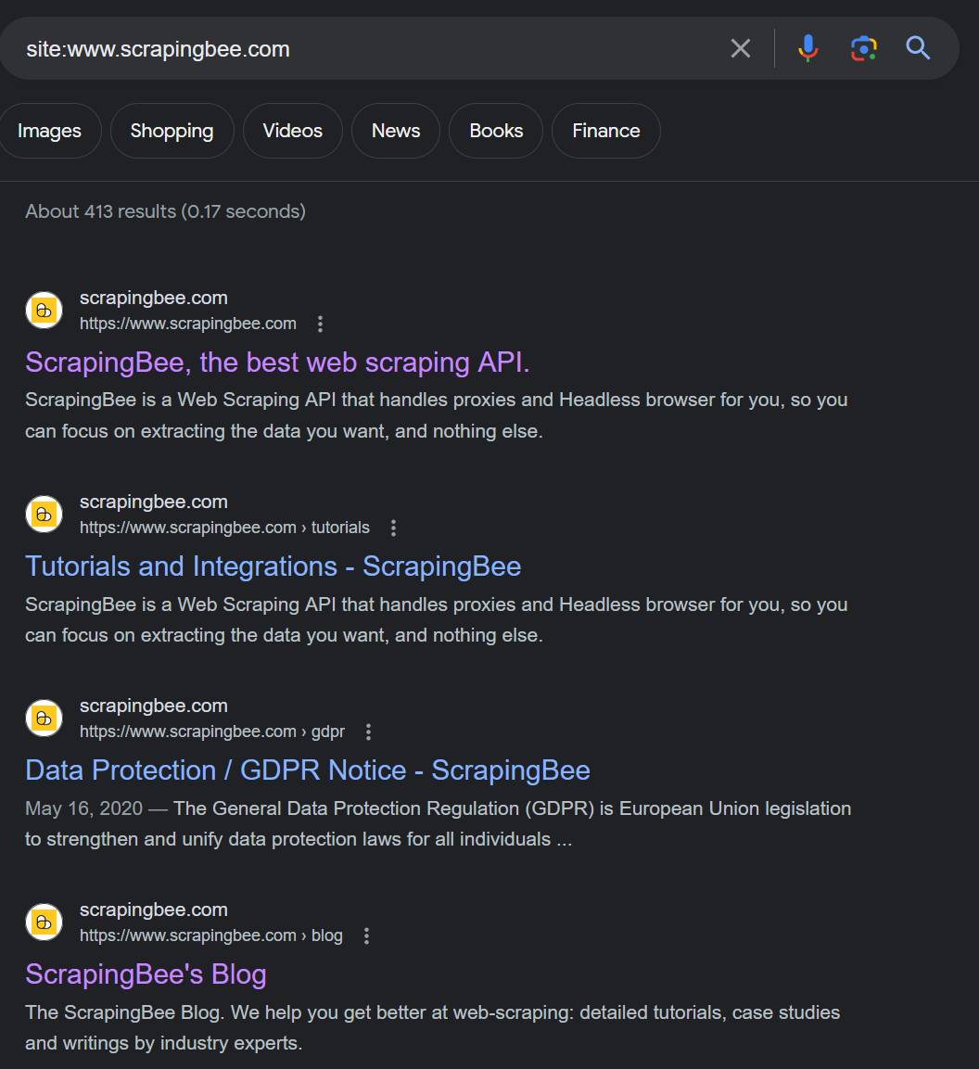Click the favicon beside the GDPR result
979x1069 pixels.
pos(44,718)
